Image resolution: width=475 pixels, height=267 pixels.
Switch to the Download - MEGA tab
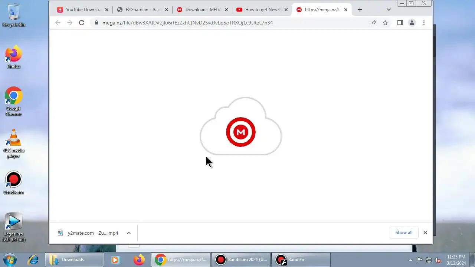click(202, 10)
